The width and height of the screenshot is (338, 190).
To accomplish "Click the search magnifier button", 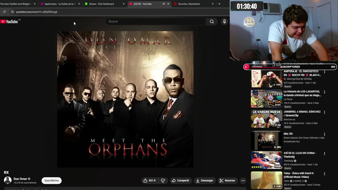I will (x=212, y=22).
